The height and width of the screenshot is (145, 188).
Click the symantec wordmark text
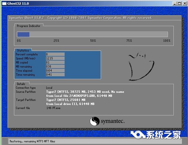(x=113, y=121)
